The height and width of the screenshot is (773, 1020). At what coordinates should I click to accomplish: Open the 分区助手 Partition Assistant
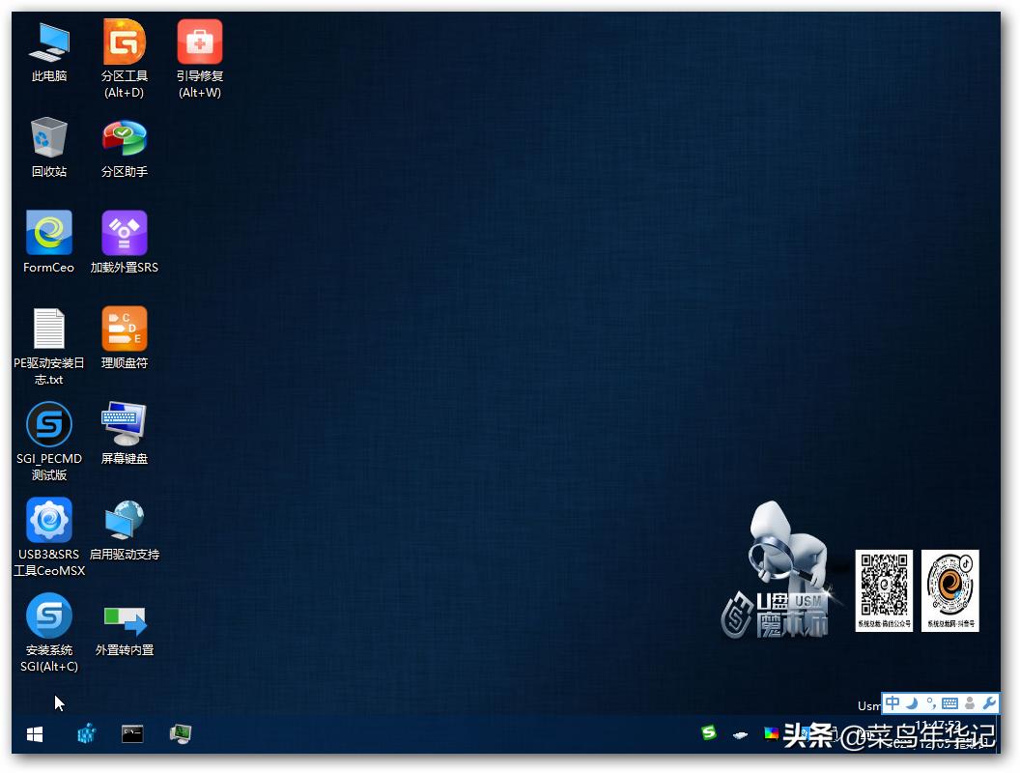pos(124,135)
